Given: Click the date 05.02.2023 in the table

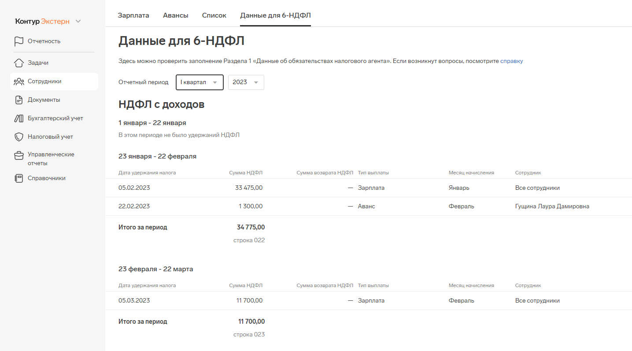Looking at the screenshot, I should [134, 188].
